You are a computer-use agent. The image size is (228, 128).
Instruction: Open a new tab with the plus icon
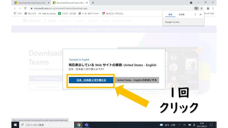(93, 3)
